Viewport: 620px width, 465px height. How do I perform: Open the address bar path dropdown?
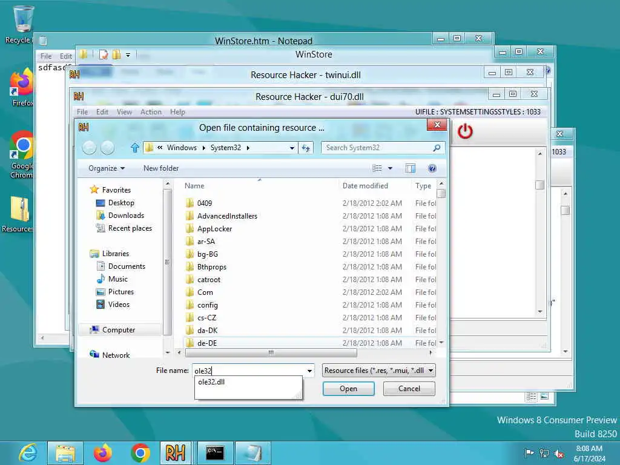292,148
